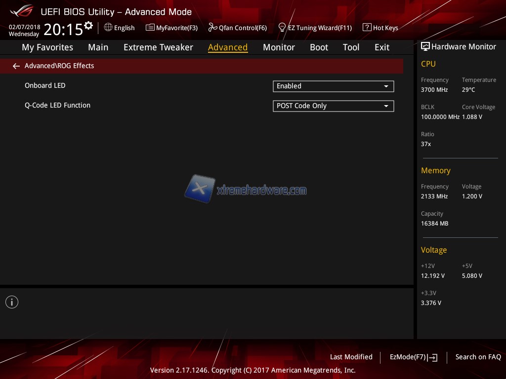The image size is (506, 379).
Task: Click the Qfan Control fan icon
Action: (212, 28)
